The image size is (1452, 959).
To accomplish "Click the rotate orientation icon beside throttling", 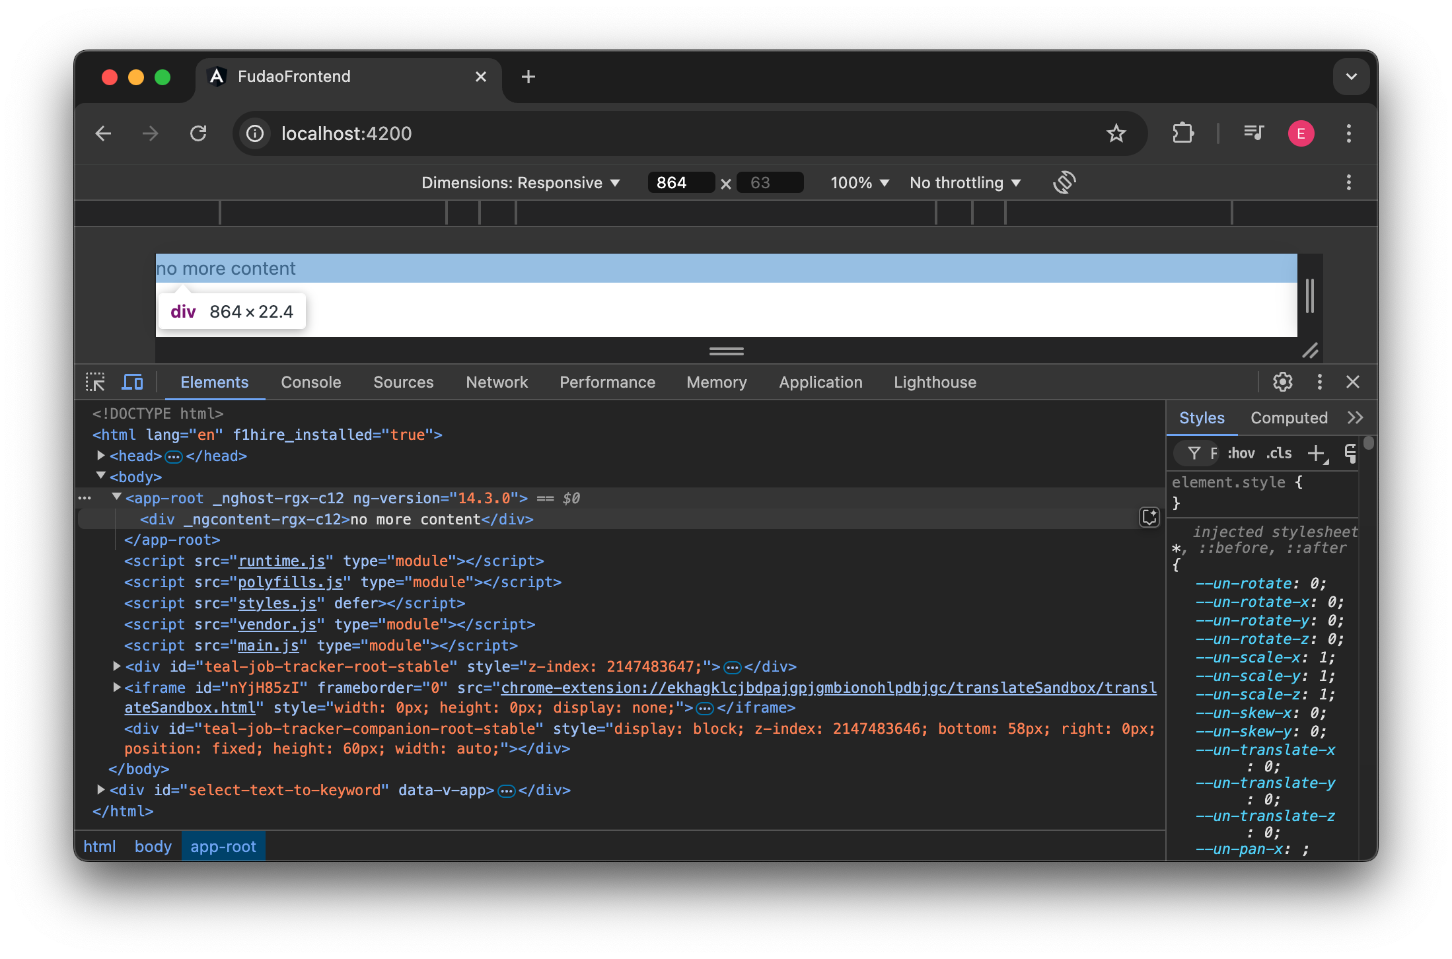I will 1064,182.
